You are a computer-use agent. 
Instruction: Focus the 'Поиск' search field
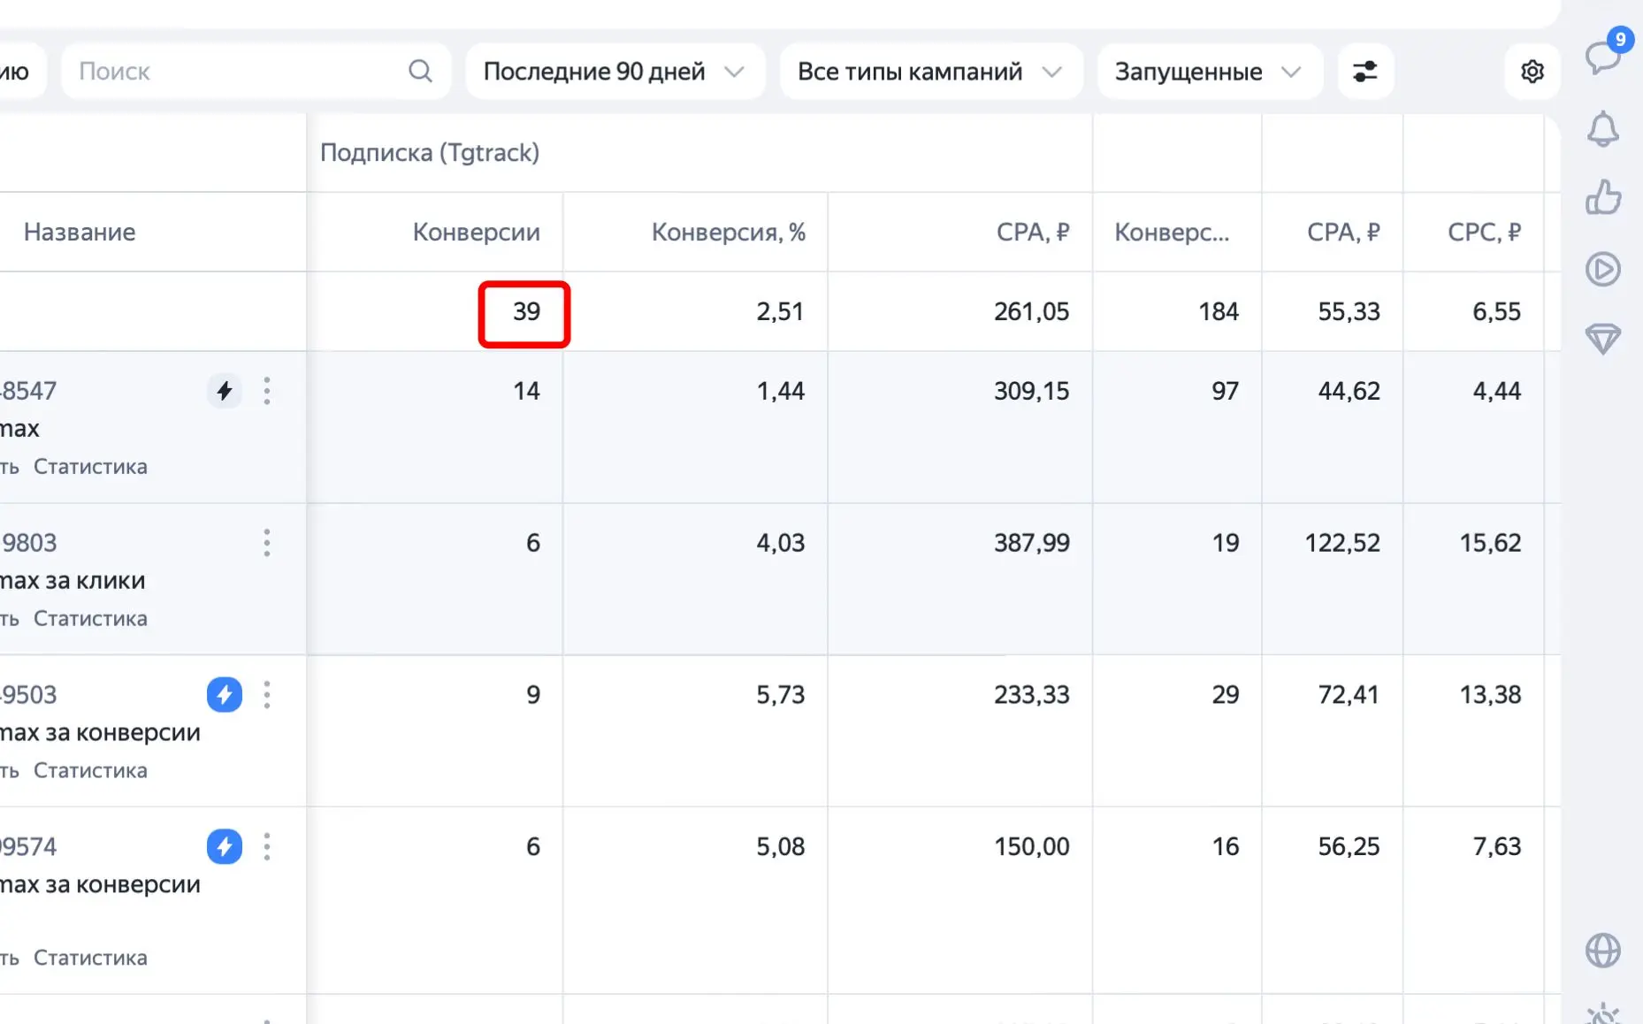[256, 71]
